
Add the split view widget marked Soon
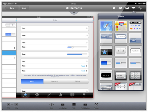coord(135,86)
